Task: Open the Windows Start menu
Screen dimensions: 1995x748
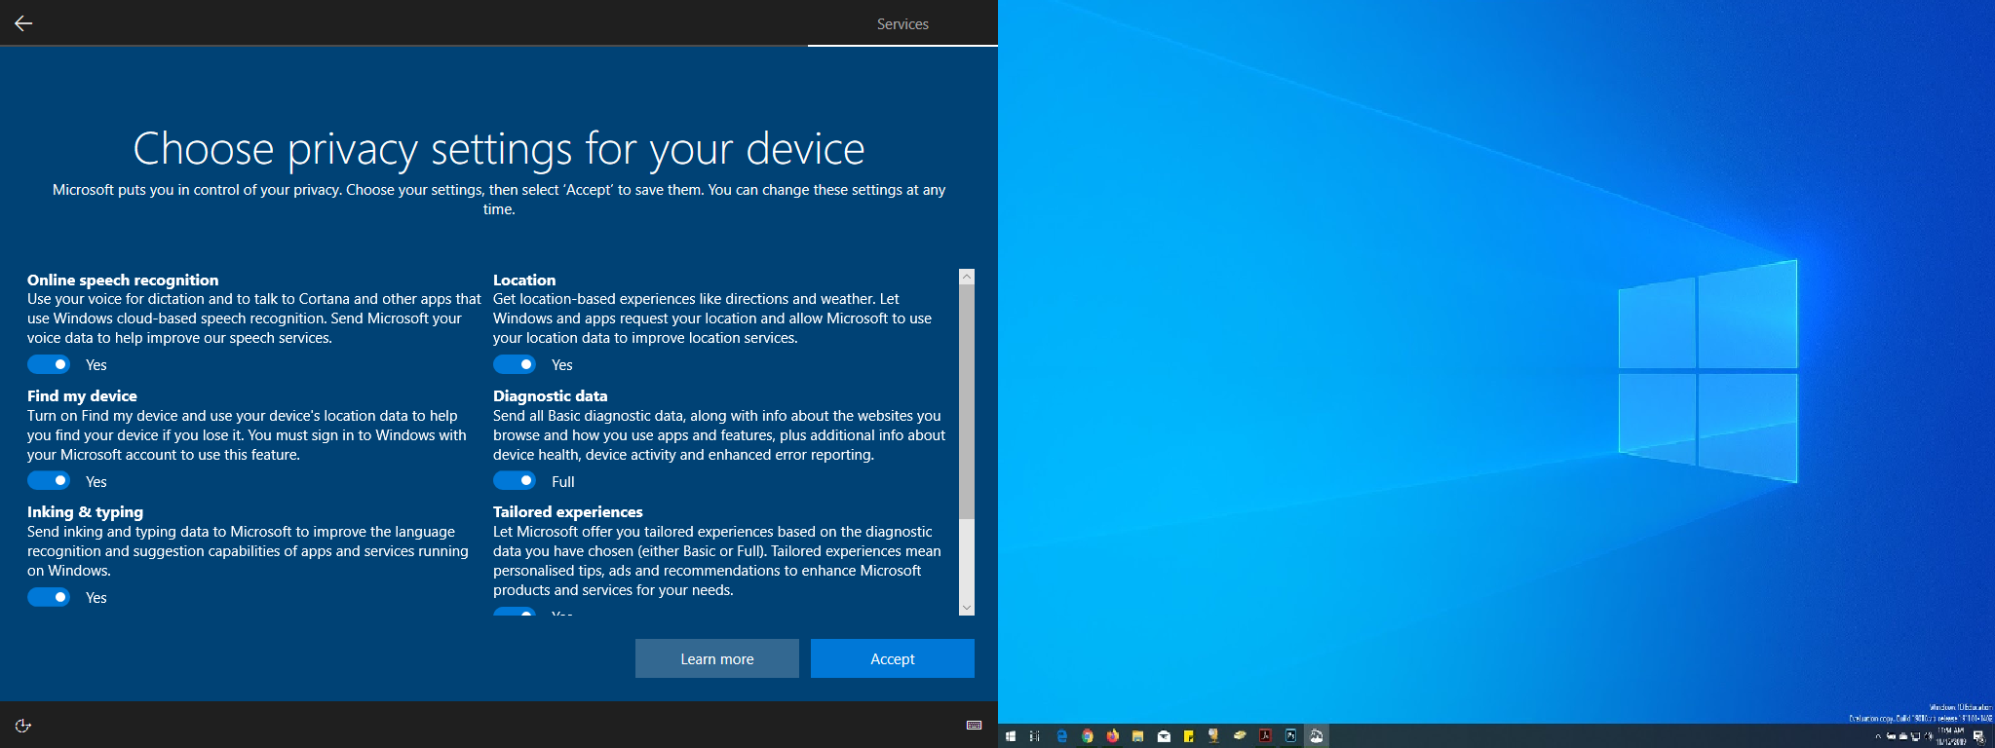Action: (x=1011, y=736)
